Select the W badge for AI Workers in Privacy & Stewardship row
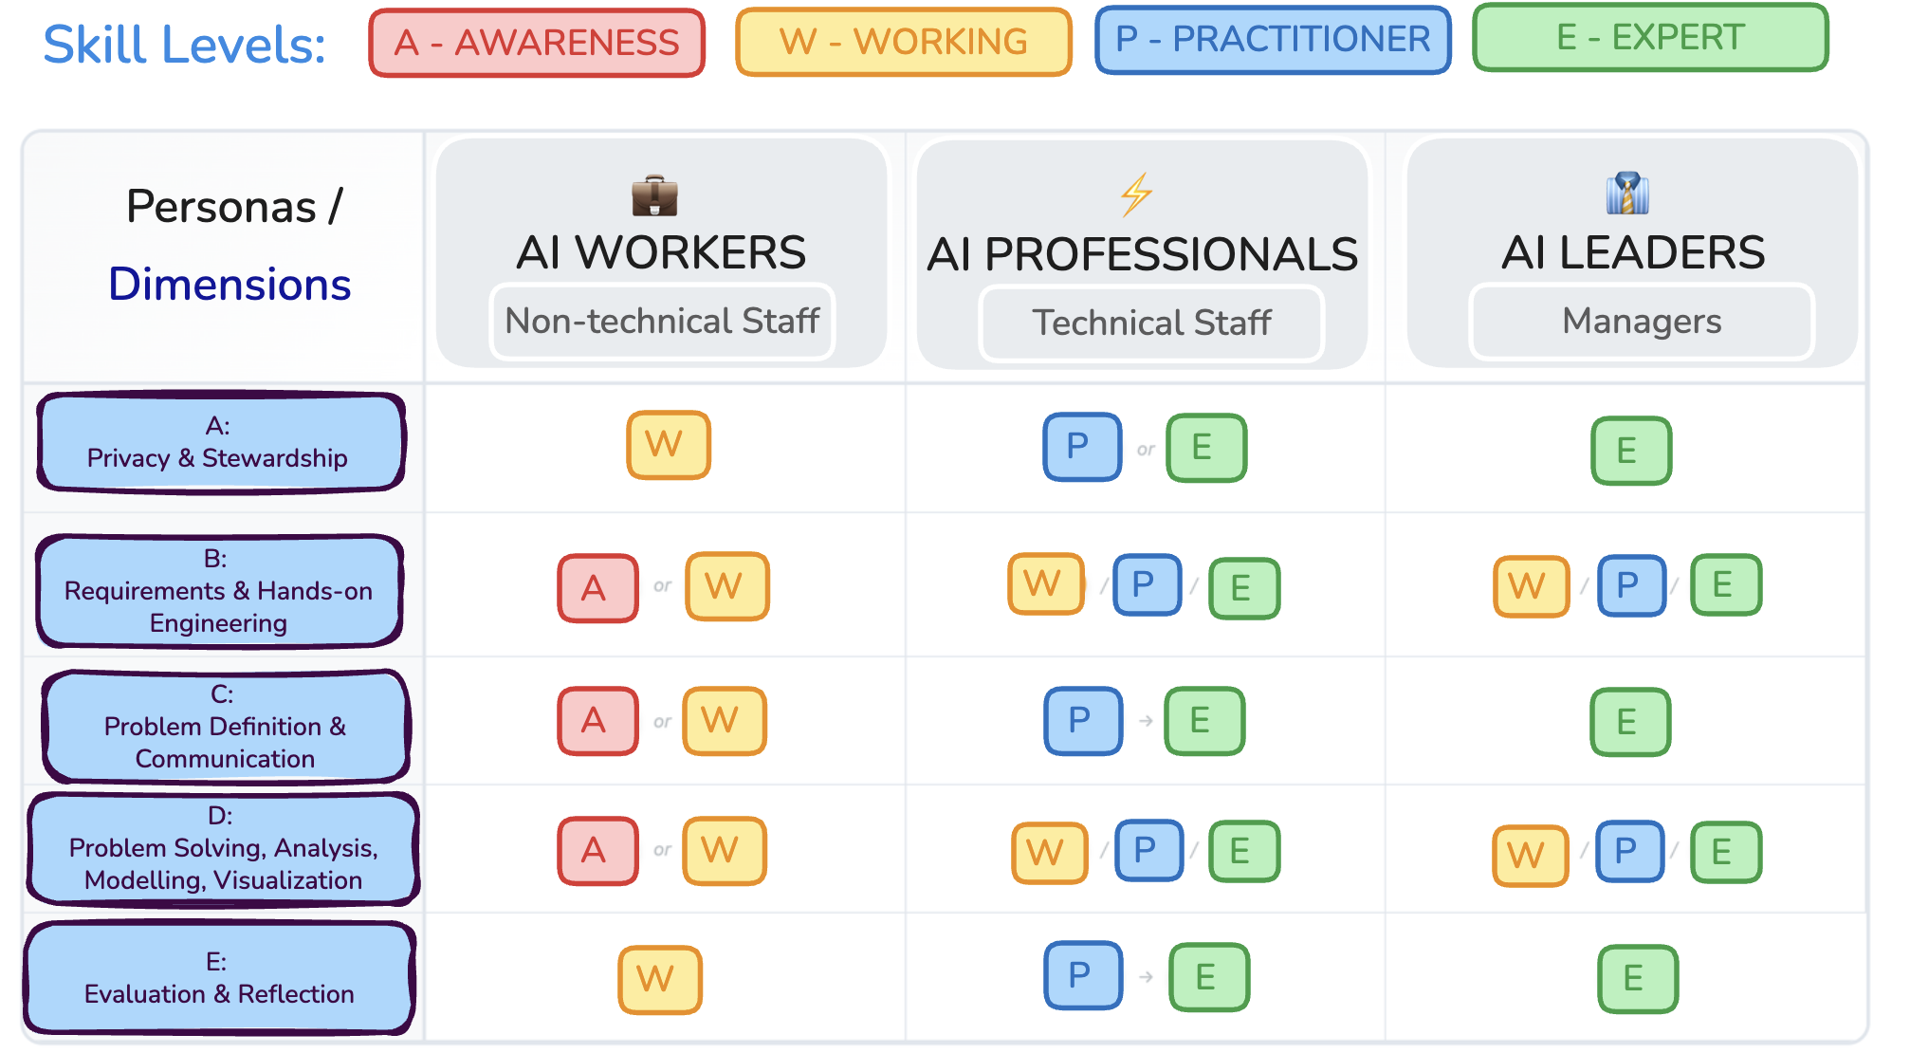This screenshot has height=1053, width=1910. point(668,444)
